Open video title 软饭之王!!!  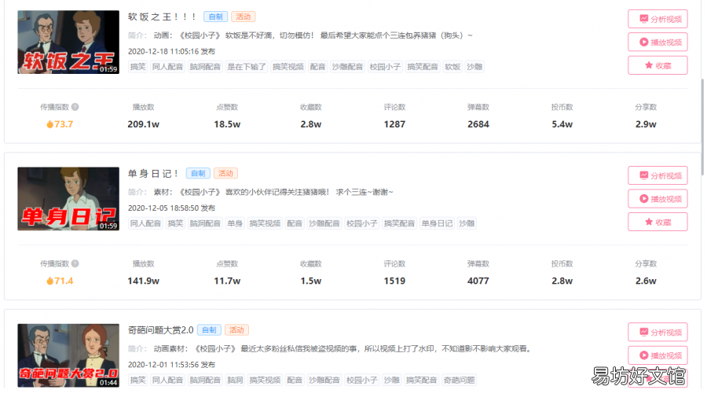tap(162, 17)
